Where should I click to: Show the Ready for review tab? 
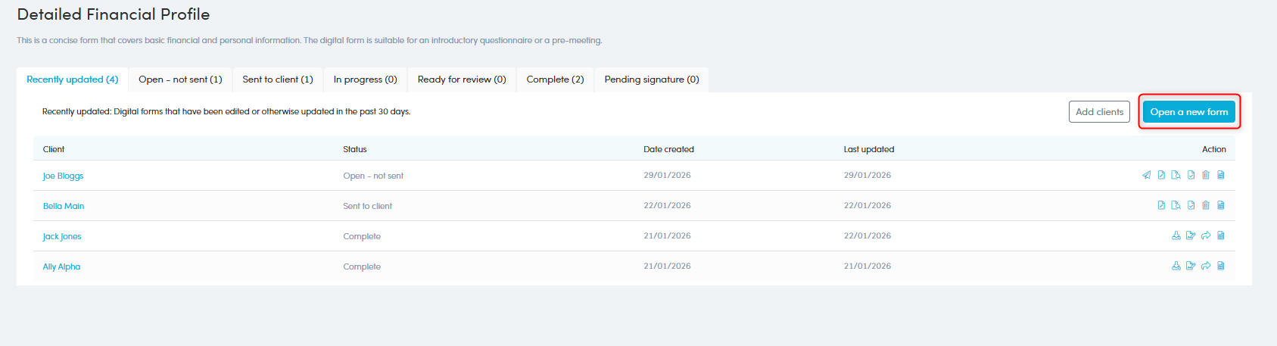462,79
